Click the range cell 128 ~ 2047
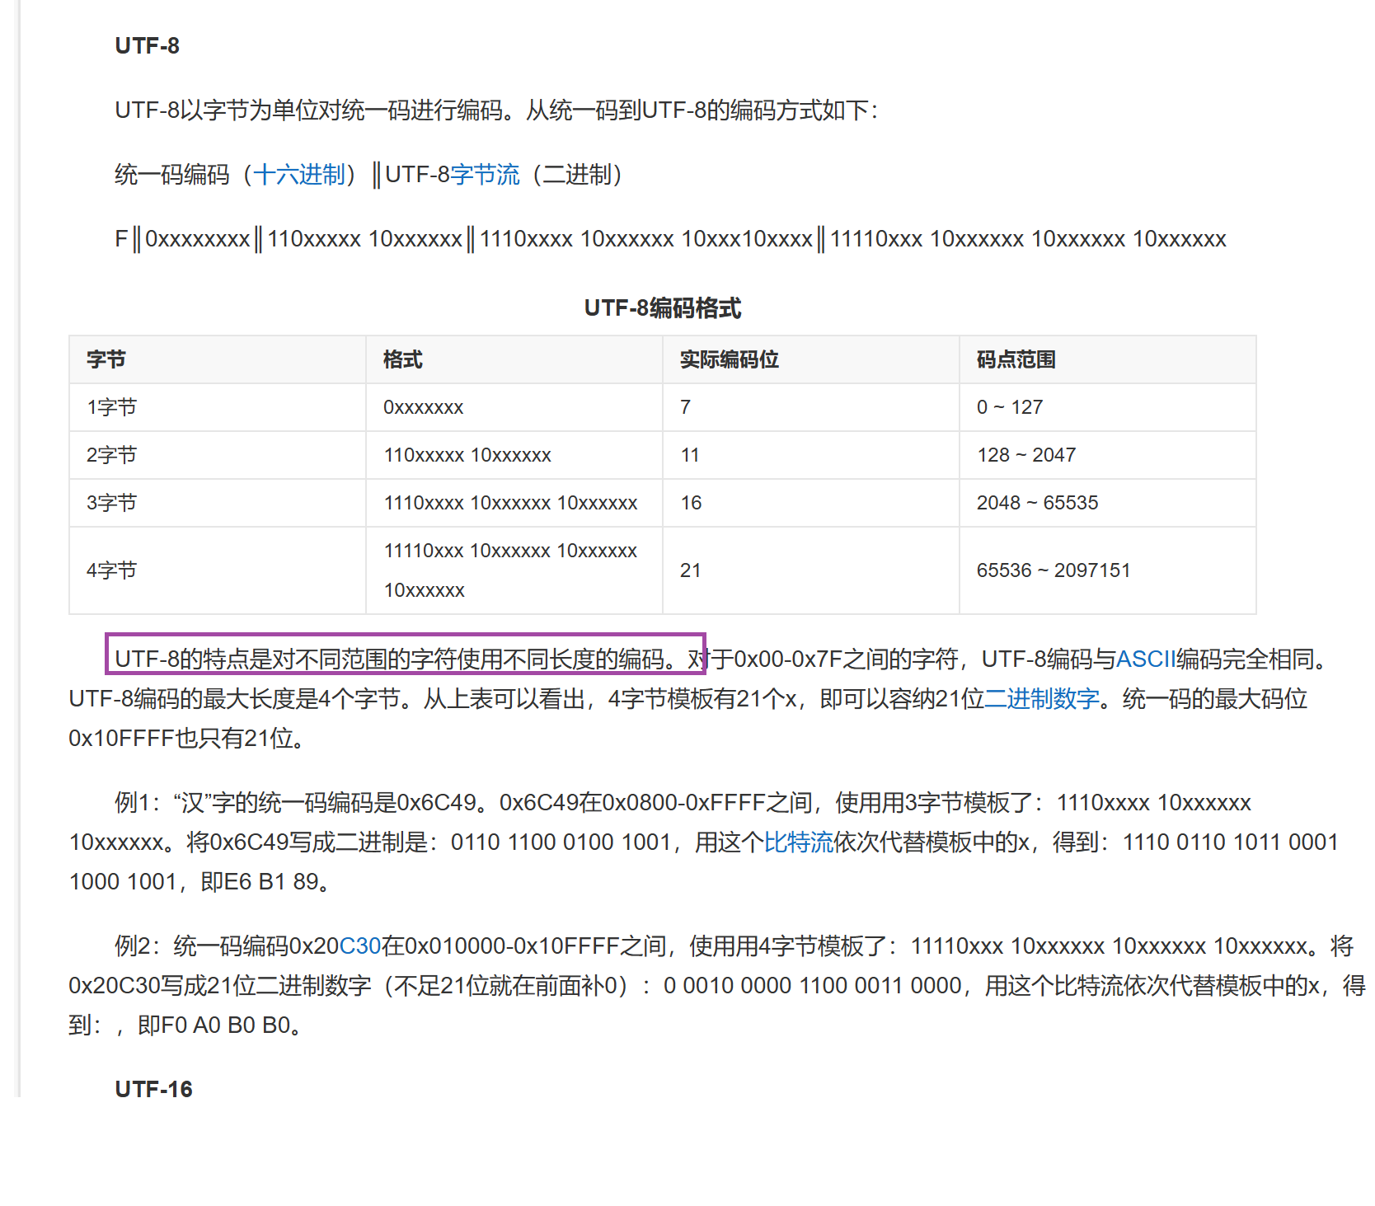The height and width of the screenshot is (1206, 1375). [x=1108, y=455]
